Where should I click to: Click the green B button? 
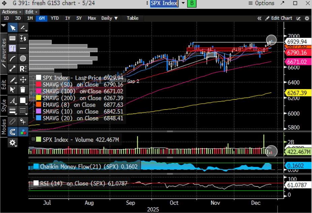pyautogui.click(x=192, y=3)
